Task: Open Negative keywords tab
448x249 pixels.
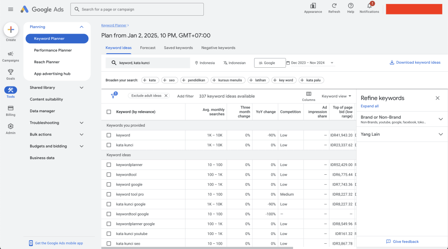Action: pyautogui.click(x=218, y=48)
